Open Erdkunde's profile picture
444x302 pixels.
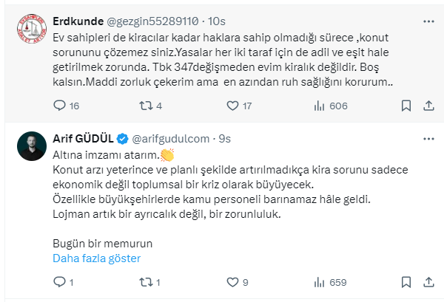[30, 30]
